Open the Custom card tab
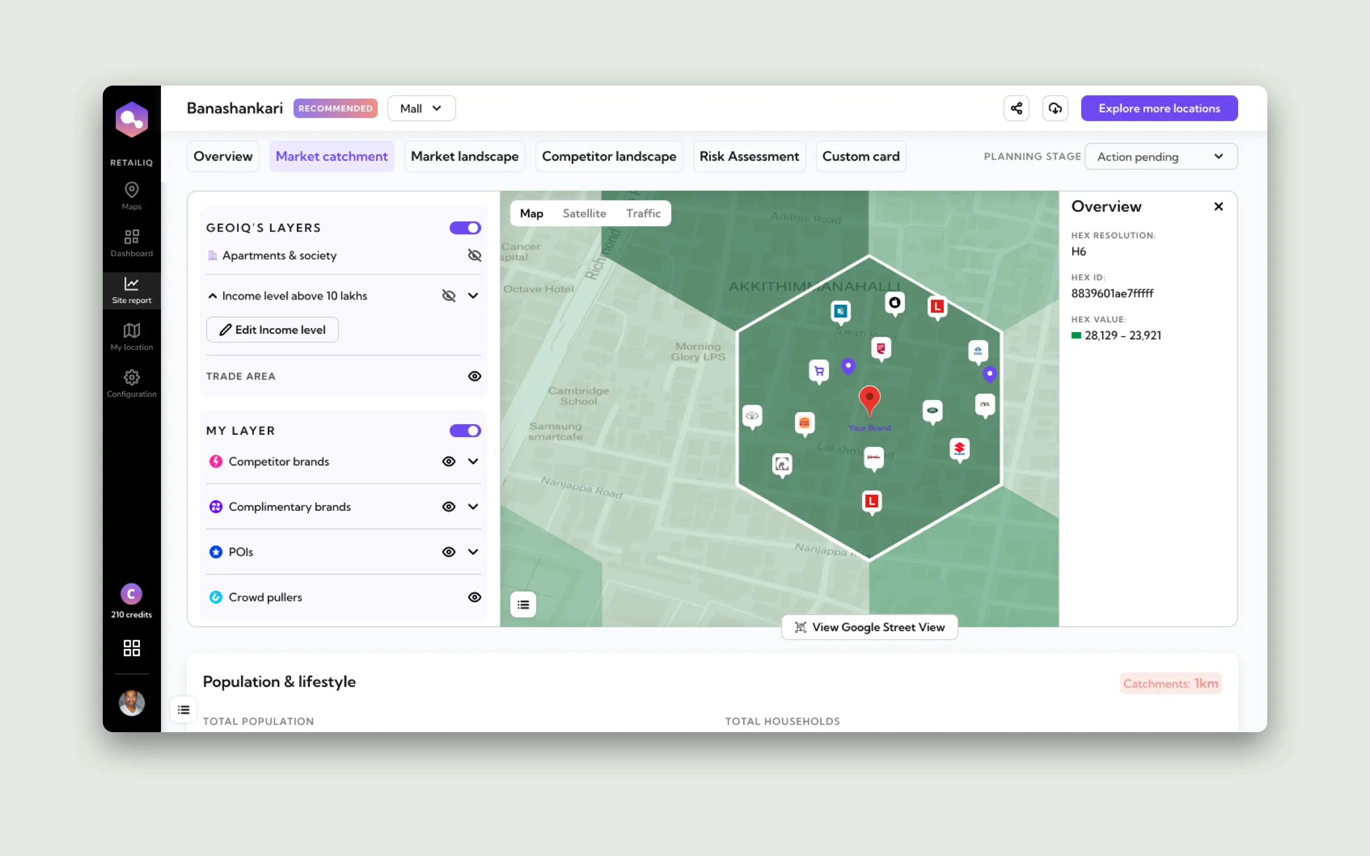Screen dimensions: 1370x856 pyautogui.click(x=861, y=156)
